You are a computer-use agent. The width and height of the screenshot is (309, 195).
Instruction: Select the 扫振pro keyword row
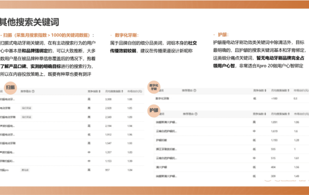tap(72, 170)
